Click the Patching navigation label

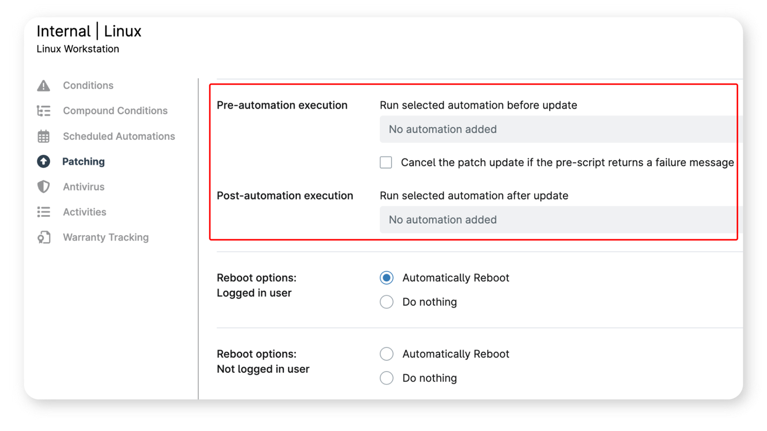tap(84, 161)
